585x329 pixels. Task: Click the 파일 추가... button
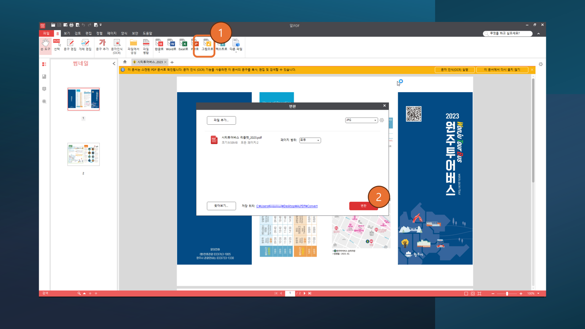tap(221, 120)
